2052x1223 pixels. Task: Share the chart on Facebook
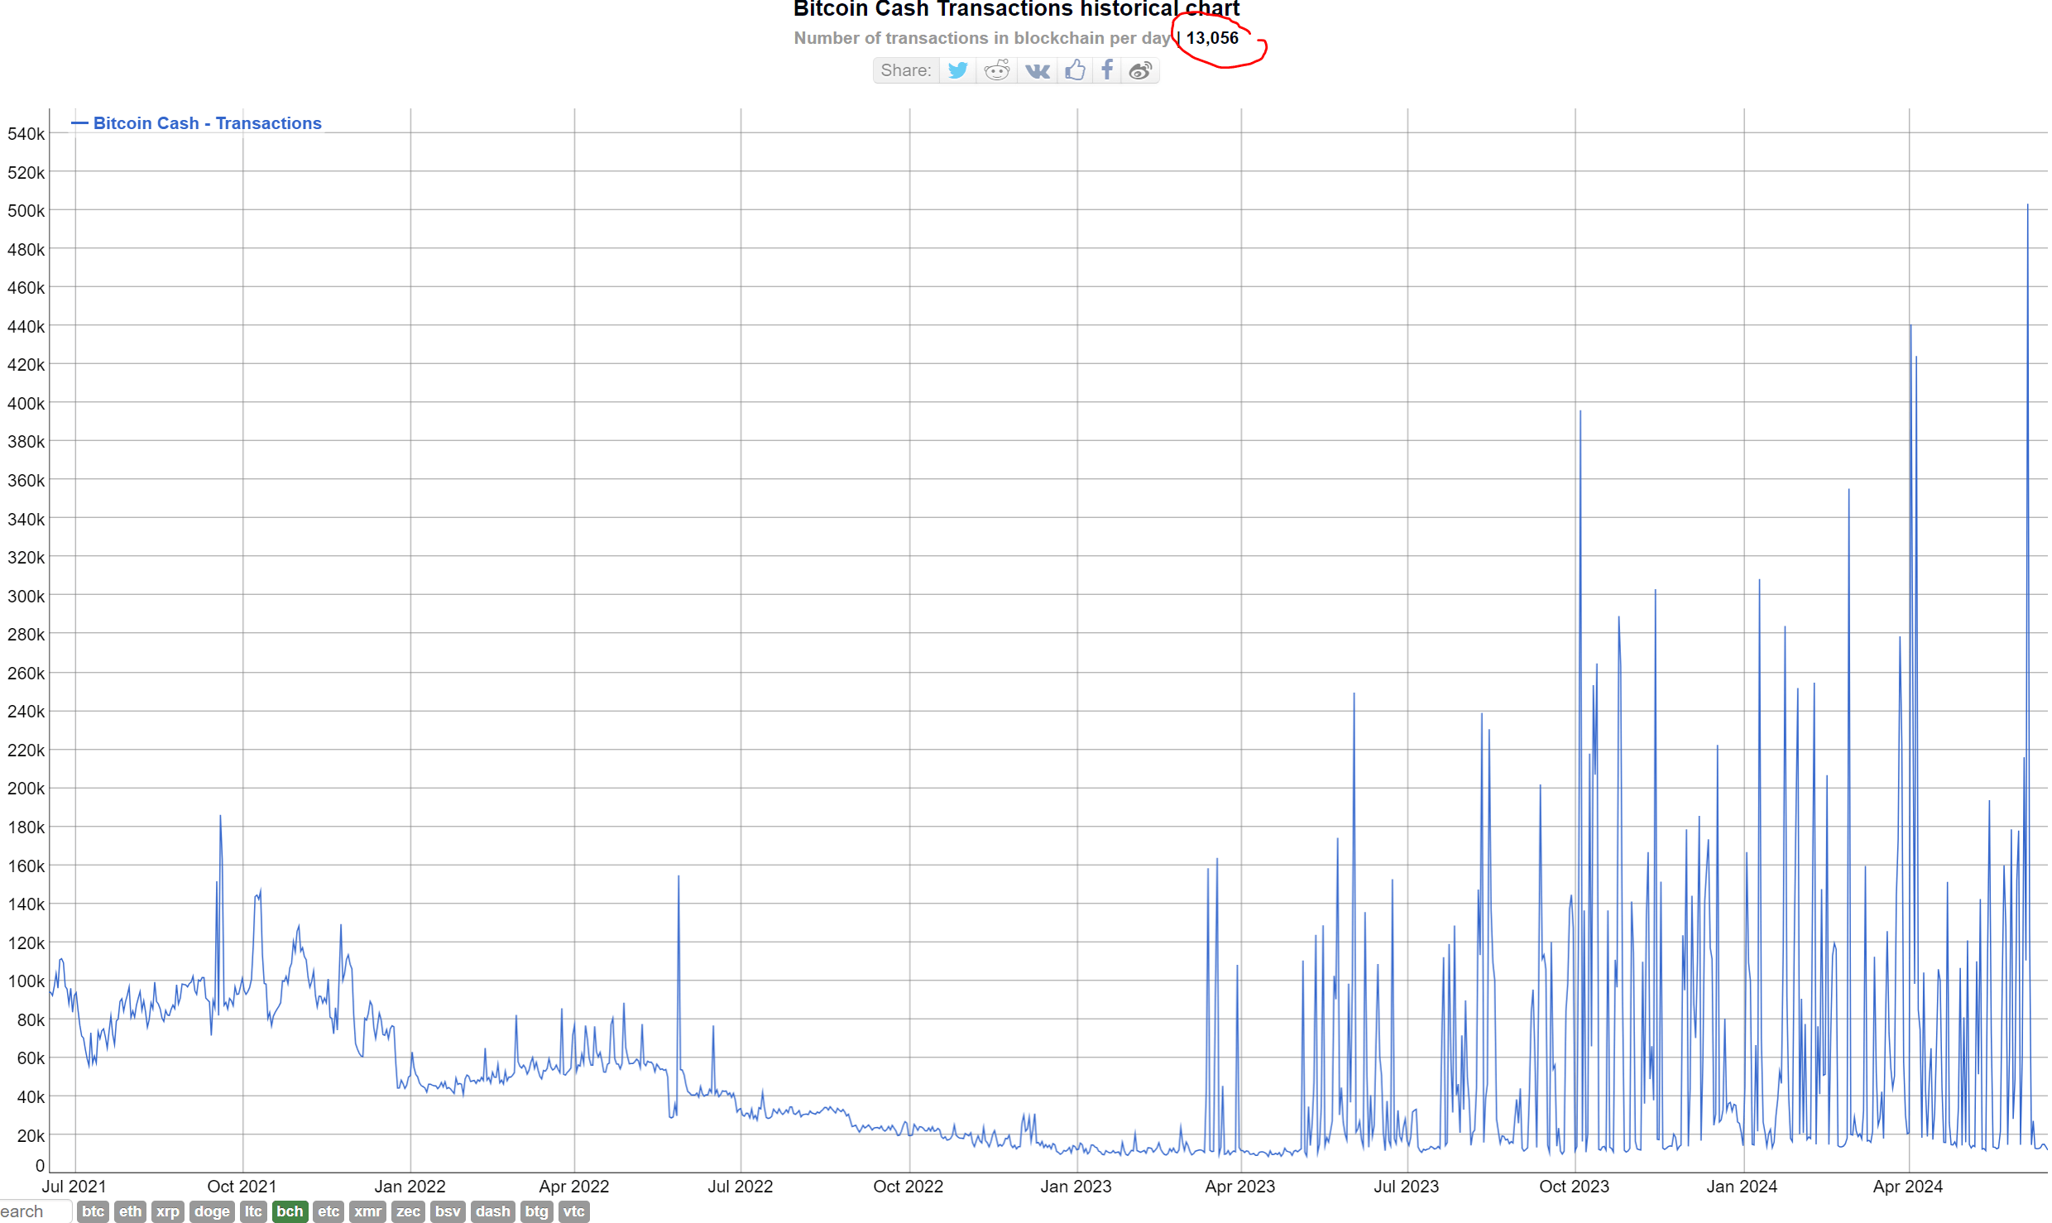pos(1107,70)
